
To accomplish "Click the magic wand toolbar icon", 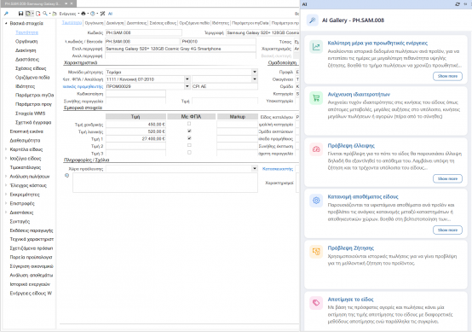I will click(102, 14).
